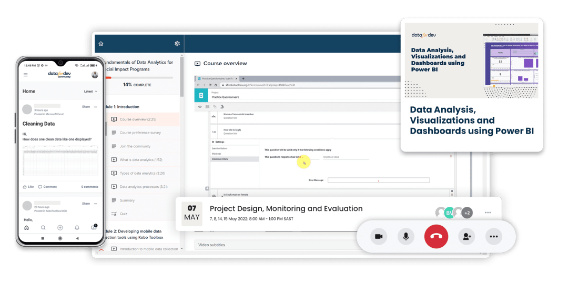Image resolution: width=568 pixels, height=282 pixels.
Task: Click the BV attendee avatar on the event
Action: click(450, 213)
